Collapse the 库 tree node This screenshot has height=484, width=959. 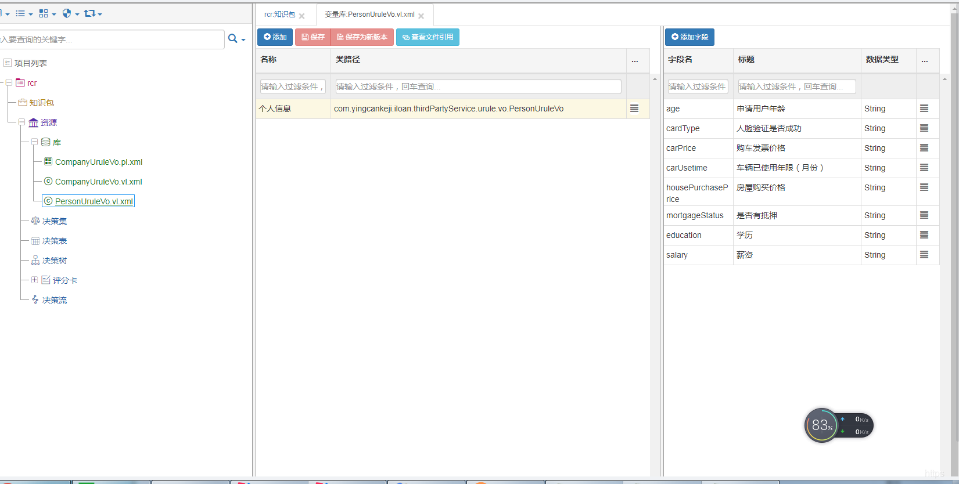(34, 142)
